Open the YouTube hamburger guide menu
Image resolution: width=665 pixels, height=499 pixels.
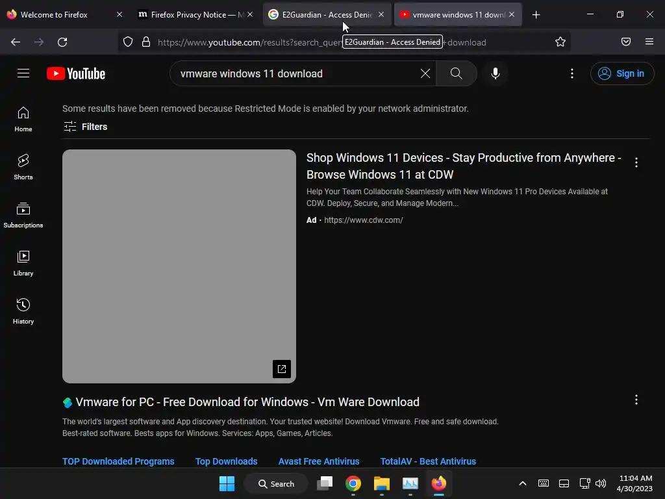(23, 73)
